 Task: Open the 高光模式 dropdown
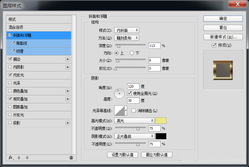pos(134,121)
